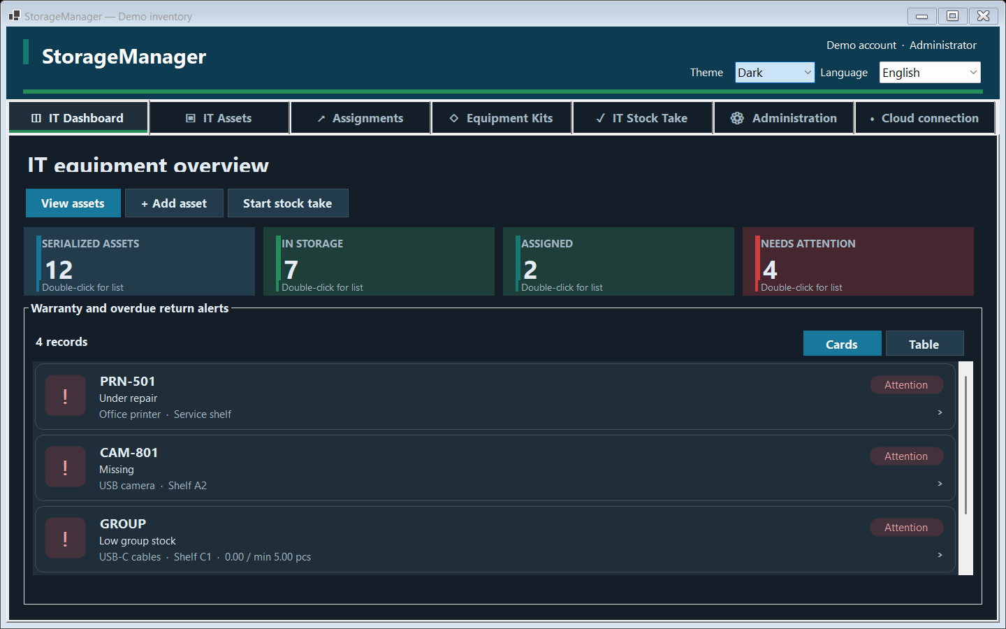Viewport: 1006px width, 629px height.
Task: Click the Start stock take button
Action: [x=288, y=203]
